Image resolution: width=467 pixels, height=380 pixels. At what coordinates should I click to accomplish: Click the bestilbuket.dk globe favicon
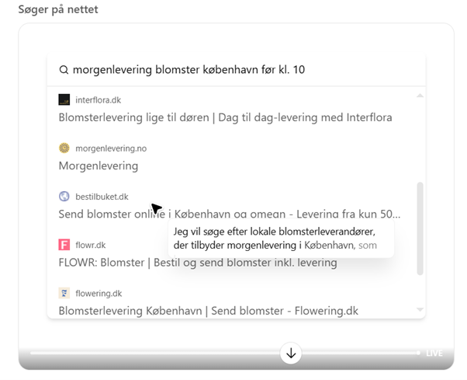coord(64,197)
